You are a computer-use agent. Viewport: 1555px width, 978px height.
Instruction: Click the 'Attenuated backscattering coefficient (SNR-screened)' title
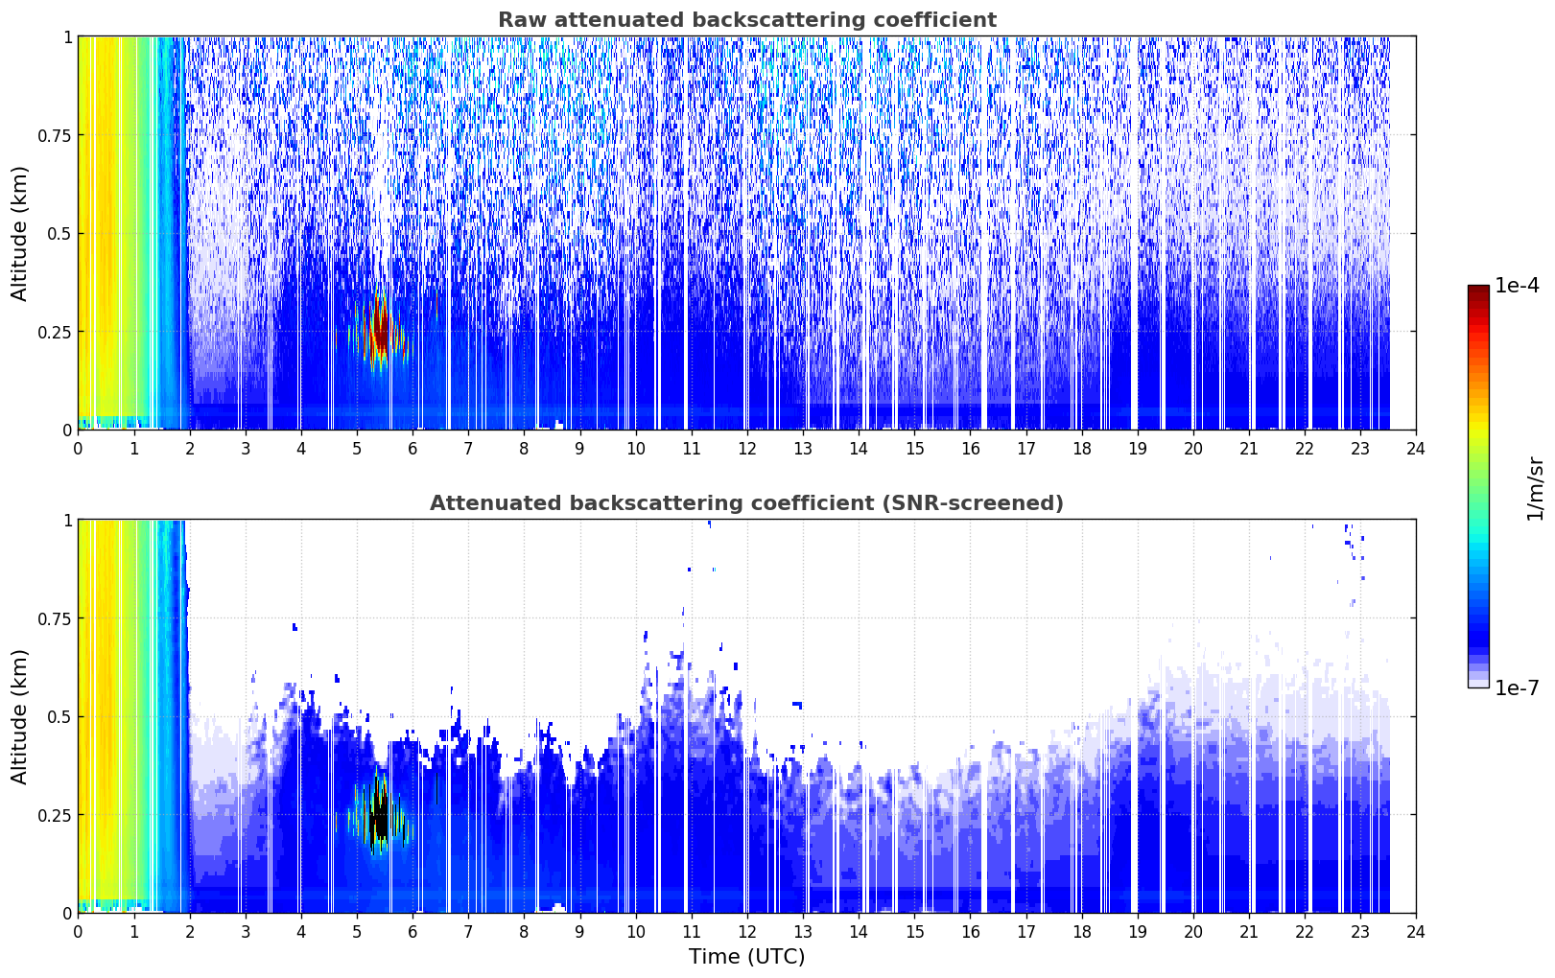746,503
